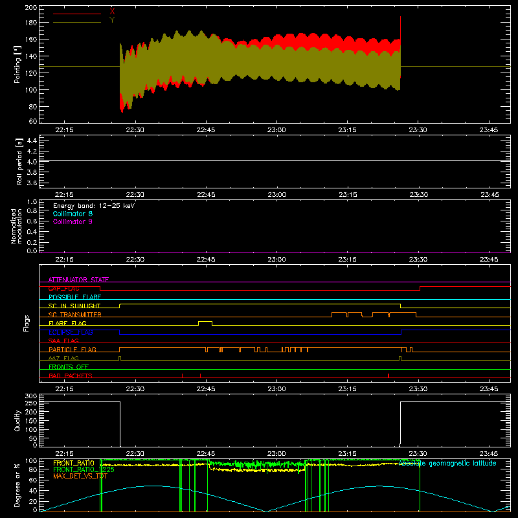The width and height of the screenshot is (518, 518).
Task: Select the BAD_PACKETS label
Action: [x=71, y=376]
